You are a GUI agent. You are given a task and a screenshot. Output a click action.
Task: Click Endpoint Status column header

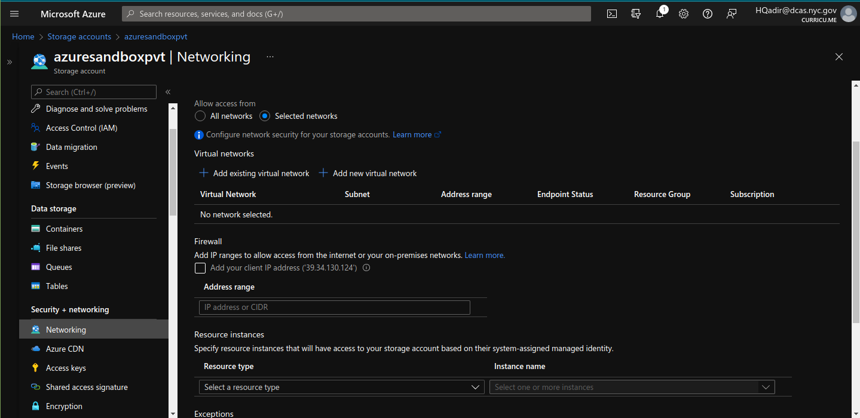(565, 194)
